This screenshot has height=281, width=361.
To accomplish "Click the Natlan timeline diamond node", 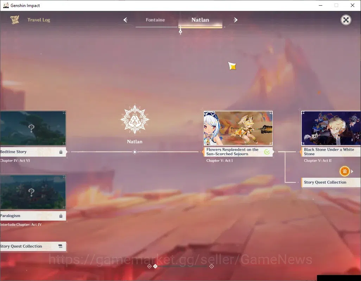I will point(135,152).
